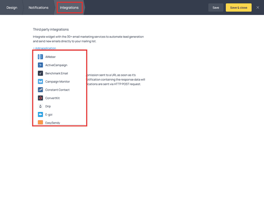Click the yellow Save & close button
This screenshot has height=198, width=264.
tap(238, 8)
